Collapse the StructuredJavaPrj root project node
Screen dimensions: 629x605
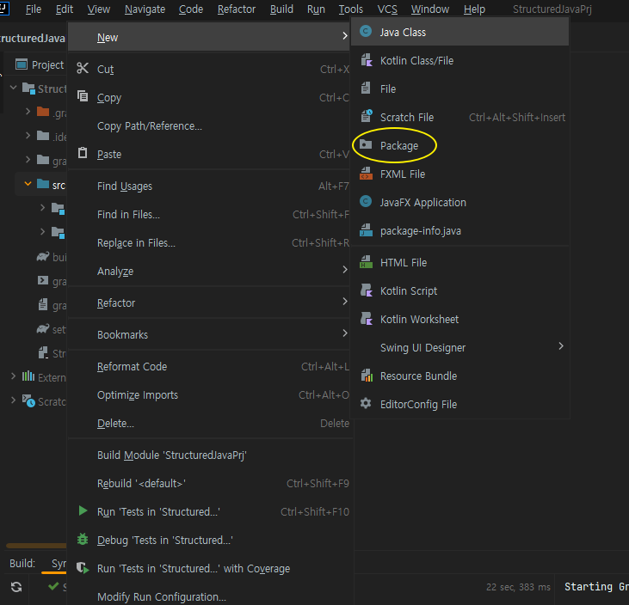[x=13, y=87]
